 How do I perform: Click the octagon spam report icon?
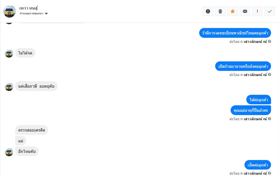208,11
